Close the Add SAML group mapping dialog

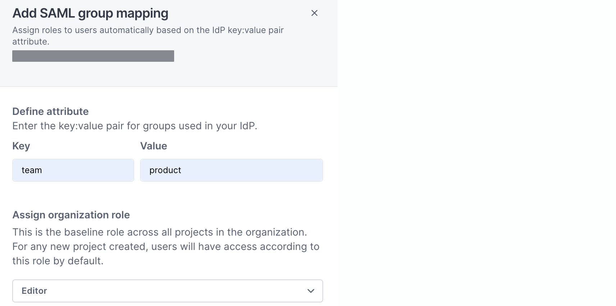coord(314,13)
